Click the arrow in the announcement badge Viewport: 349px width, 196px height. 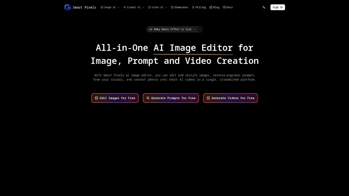coord(200,29)
